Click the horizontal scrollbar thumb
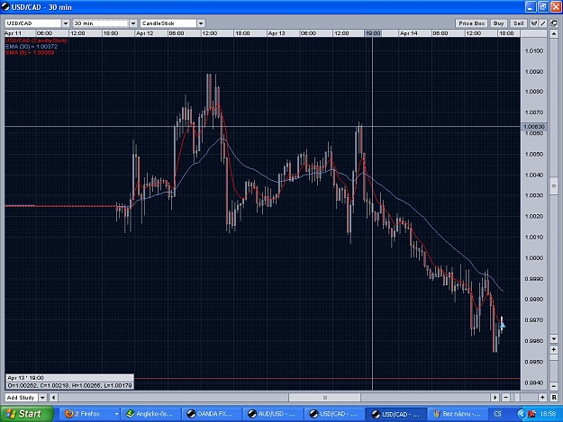Image resolution: width=563 pixels, height=422 pixels. [x=325, y=398]
